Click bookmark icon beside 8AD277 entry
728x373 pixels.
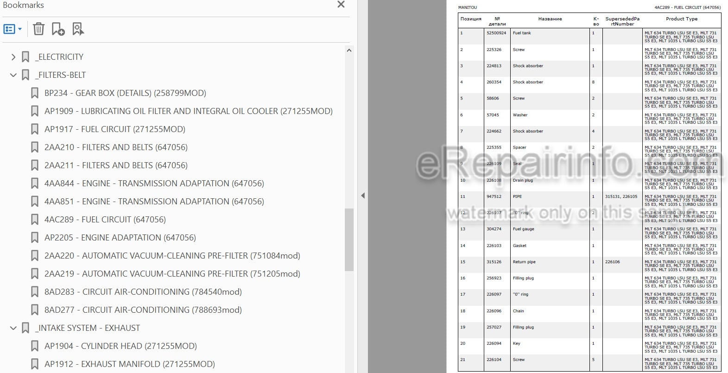pos(35,310)
